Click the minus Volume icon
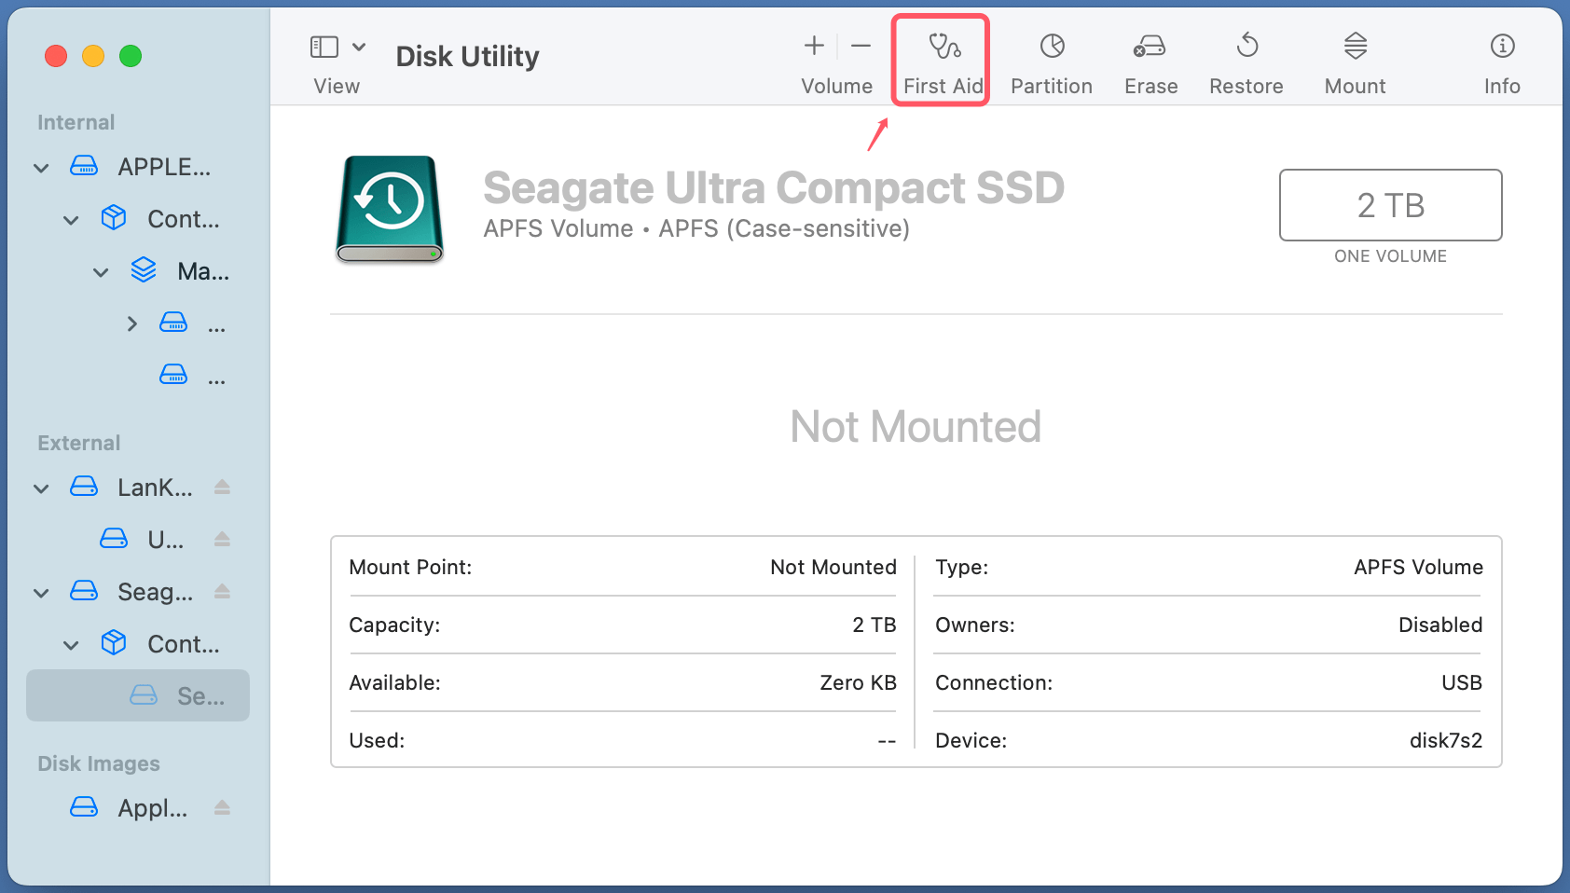Image resolution: width=1570 pixels, height=893 pixels. pyautogui.click(x=861, y=45)
